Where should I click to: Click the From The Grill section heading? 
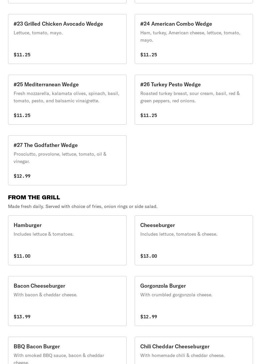(34, 197)
